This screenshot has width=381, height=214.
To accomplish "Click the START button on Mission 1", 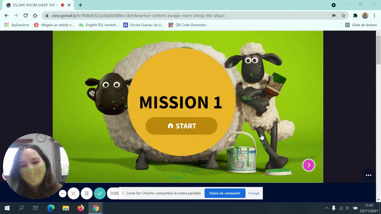I will coord(181,126).
